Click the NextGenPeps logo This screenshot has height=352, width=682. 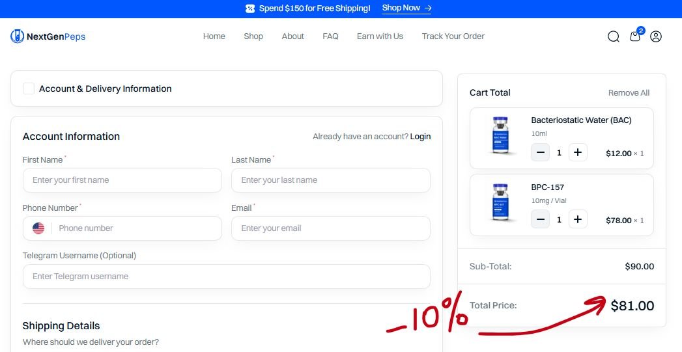(48, 36)
